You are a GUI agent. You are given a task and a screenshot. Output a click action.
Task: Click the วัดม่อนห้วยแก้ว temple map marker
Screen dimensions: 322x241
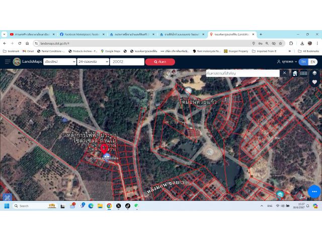click(x=188, y=90)
